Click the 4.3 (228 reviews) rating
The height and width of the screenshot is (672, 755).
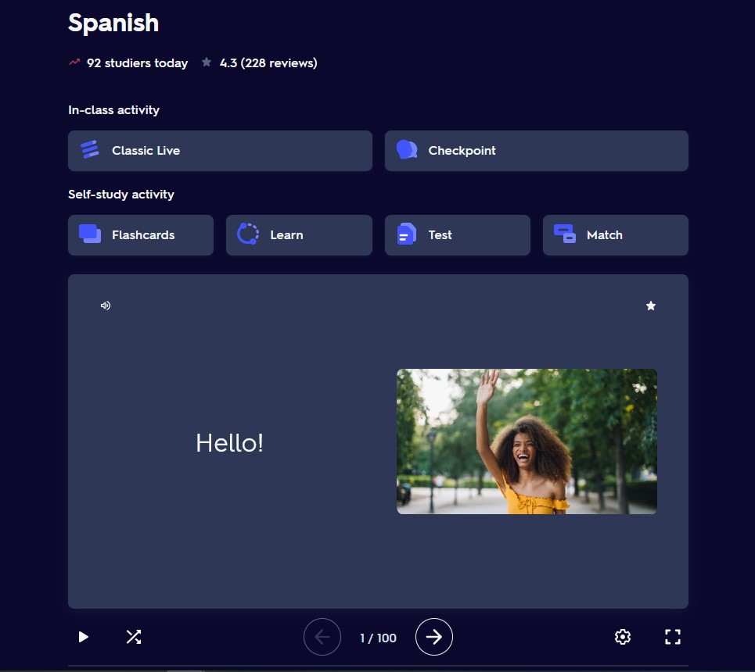pos(268,63)
